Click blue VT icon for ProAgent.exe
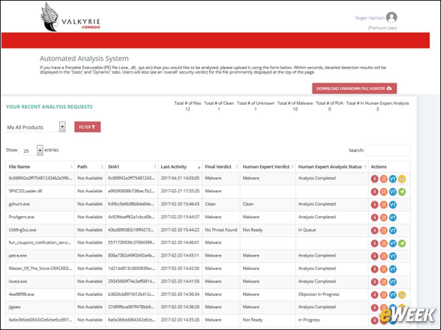 click(x=393, y=218)
